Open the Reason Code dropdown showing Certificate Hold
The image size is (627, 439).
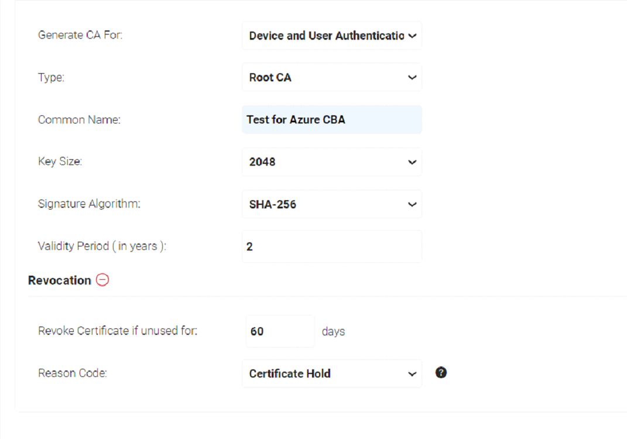pyautogui.click(x=331, y=373)
